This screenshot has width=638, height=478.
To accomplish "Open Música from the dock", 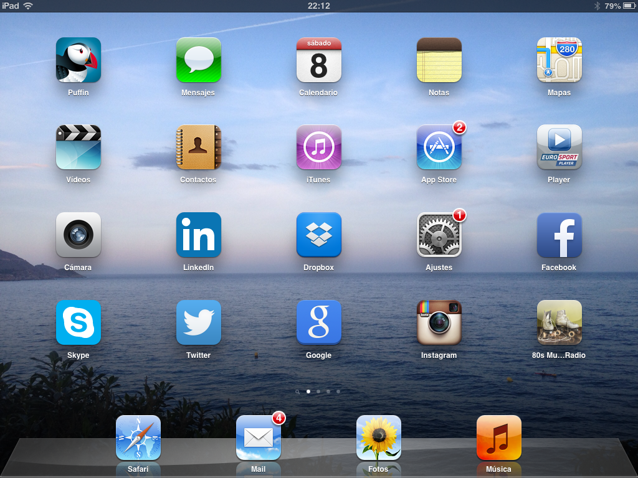I will coord(499,438).
